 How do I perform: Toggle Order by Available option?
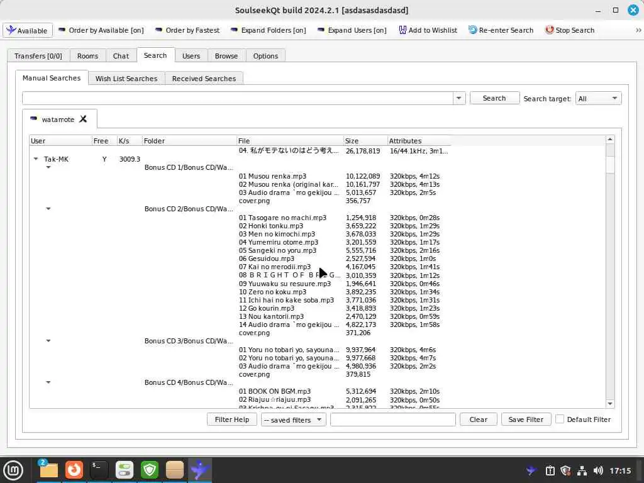tap(101, 30)
